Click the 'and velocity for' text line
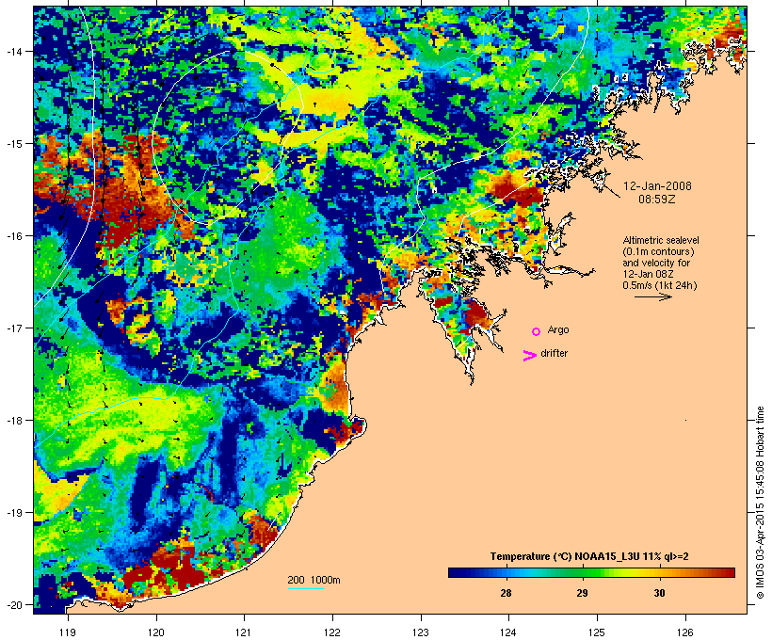The image size is (772, 640). coord(656,263)
